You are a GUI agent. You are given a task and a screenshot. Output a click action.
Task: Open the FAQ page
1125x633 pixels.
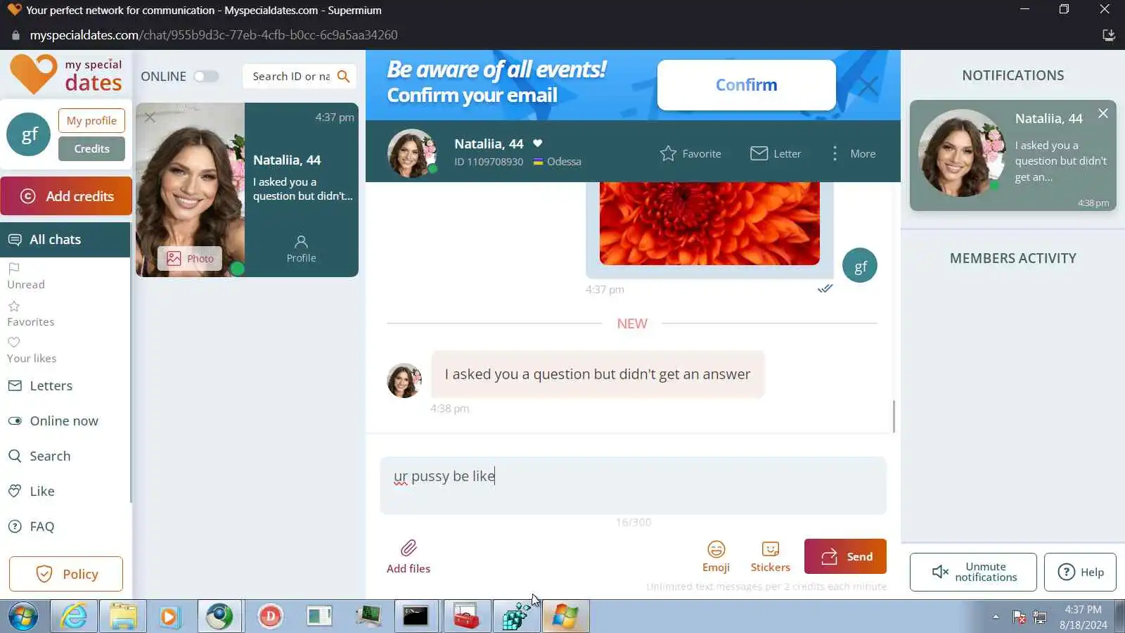(x=31, y=526)
